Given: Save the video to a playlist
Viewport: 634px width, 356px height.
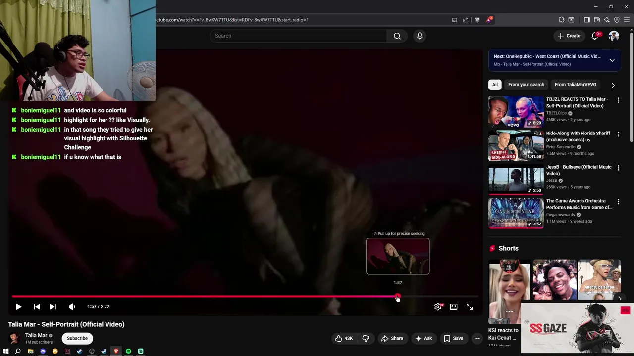Looking at the screenshot, I should coord(453,338).
